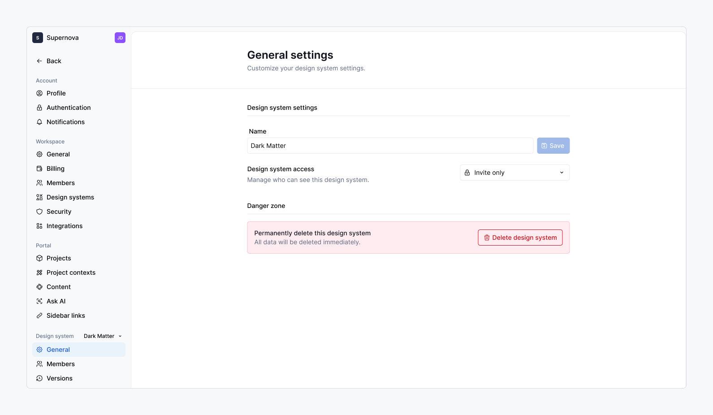This screenshot has width=713, height=415.
Task: Click the Projects cube icon
Action: pyautogui.click(x=39, y=258)
